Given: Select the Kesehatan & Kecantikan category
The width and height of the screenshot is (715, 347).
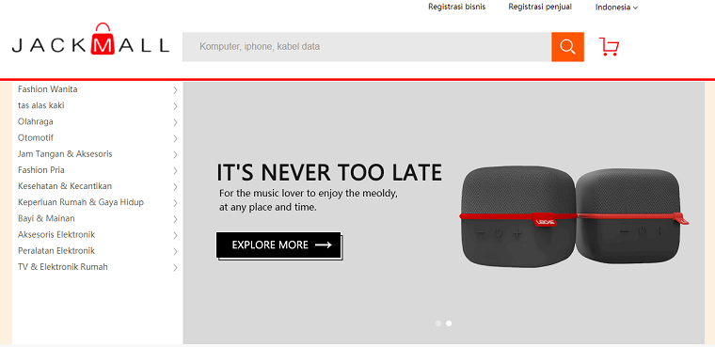Looking at the screenshot, I should click(65, 186).
